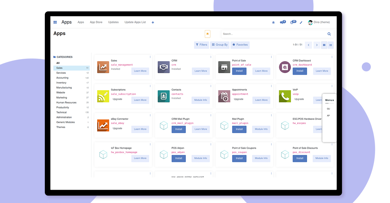Select the Themes category

tap(71, 127)
